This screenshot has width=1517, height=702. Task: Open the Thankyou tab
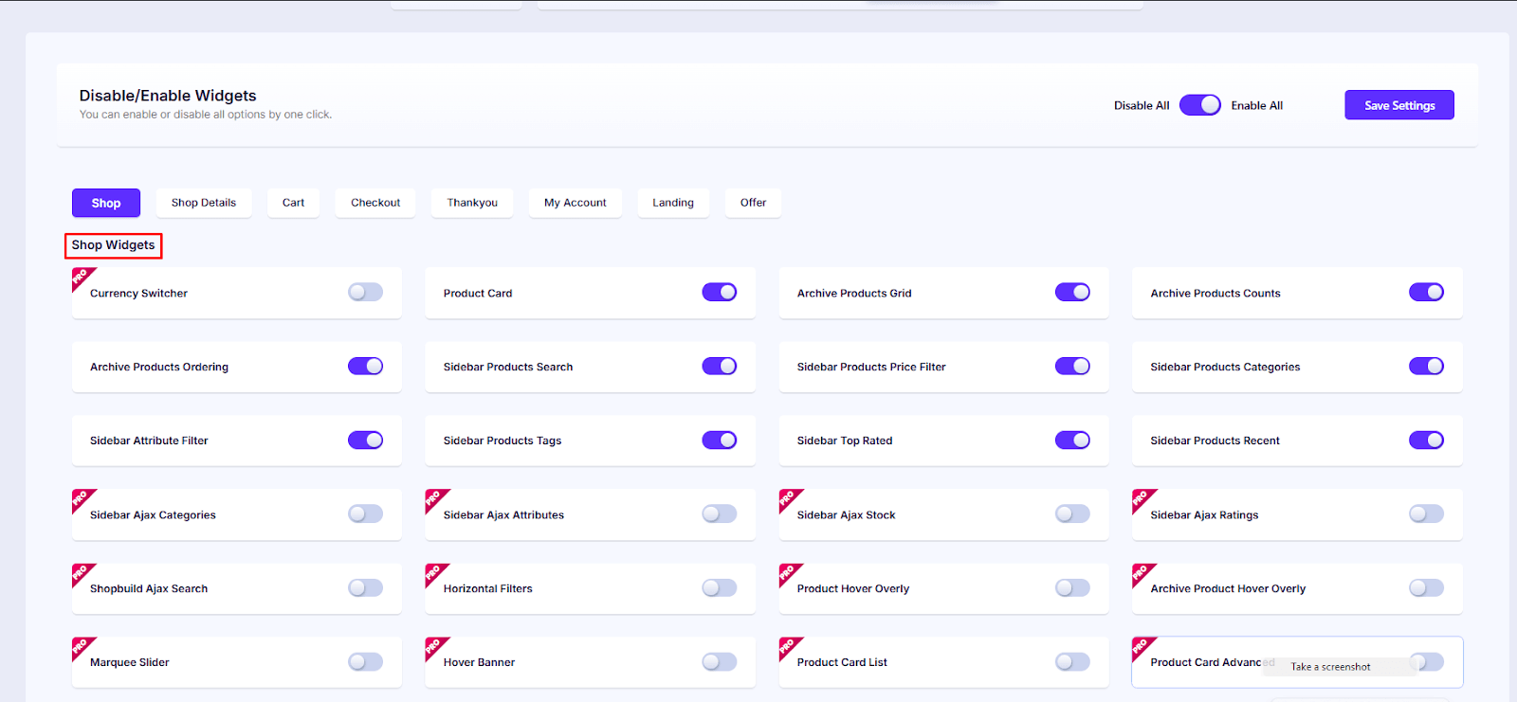coord(472,203)
